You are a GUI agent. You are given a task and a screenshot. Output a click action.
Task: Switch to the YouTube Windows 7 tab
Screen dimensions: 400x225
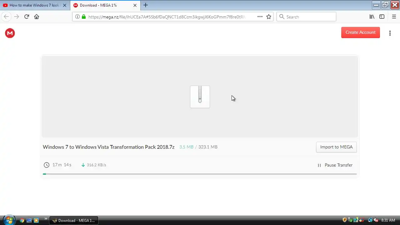pyautogui.click(x=35, y=5)
